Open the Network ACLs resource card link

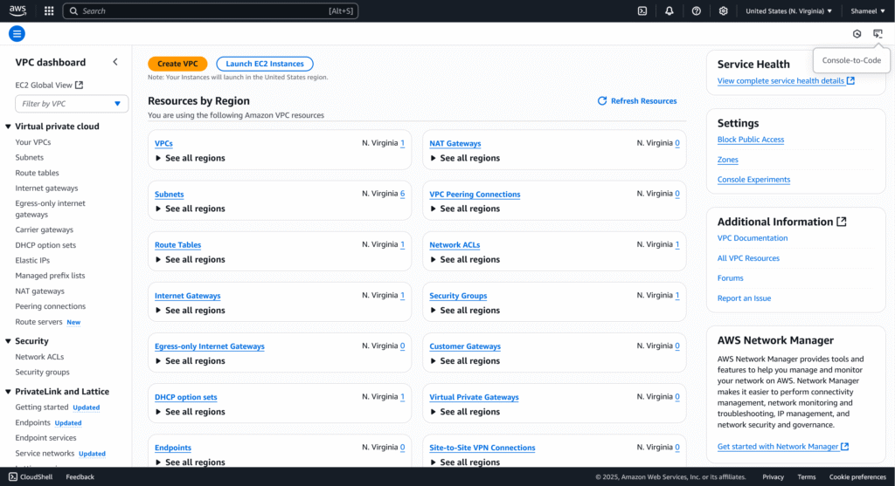454,245
